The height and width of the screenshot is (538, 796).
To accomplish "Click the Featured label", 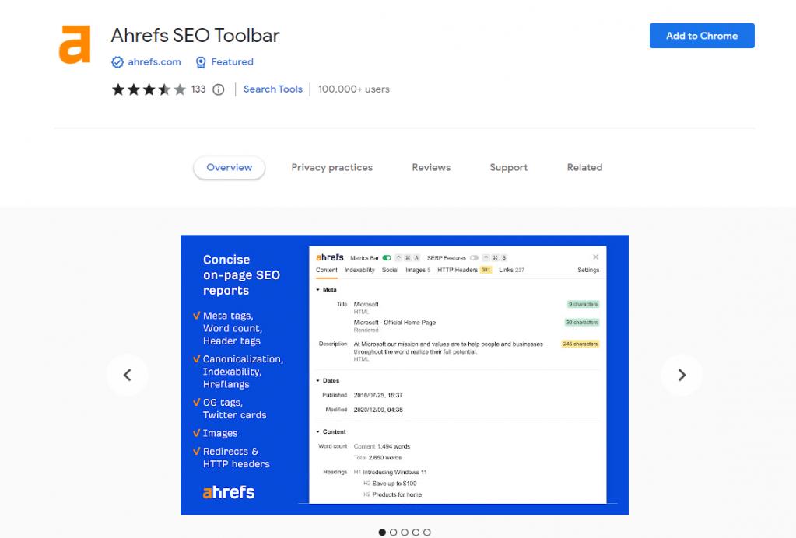I will pos(232,62).
